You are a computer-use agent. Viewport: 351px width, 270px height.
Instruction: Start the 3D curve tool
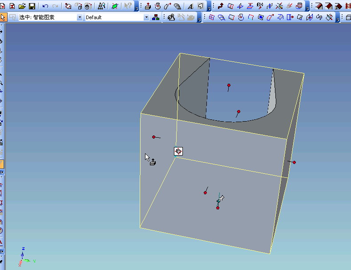[221, 6]
